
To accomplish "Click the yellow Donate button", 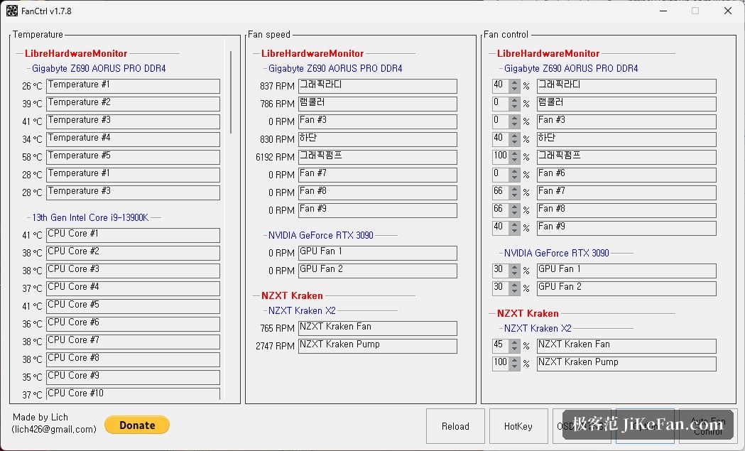I will (137, 425).
